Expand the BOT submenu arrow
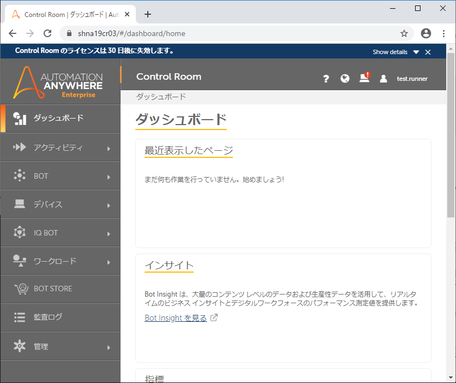This screenshot has width=456, height=383. click(x=109, y=177)
